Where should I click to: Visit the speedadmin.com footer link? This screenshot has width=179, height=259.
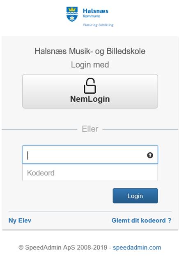tap(137, 248)
